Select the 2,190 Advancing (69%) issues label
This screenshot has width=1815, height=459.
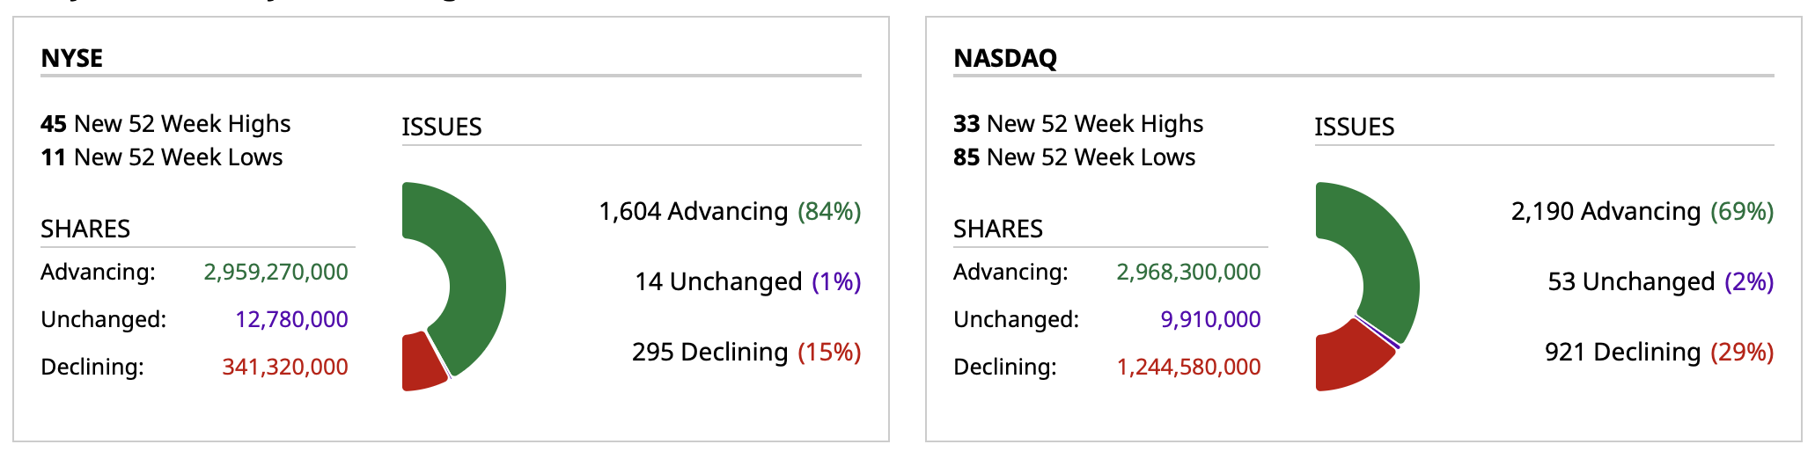(1642, 211)
